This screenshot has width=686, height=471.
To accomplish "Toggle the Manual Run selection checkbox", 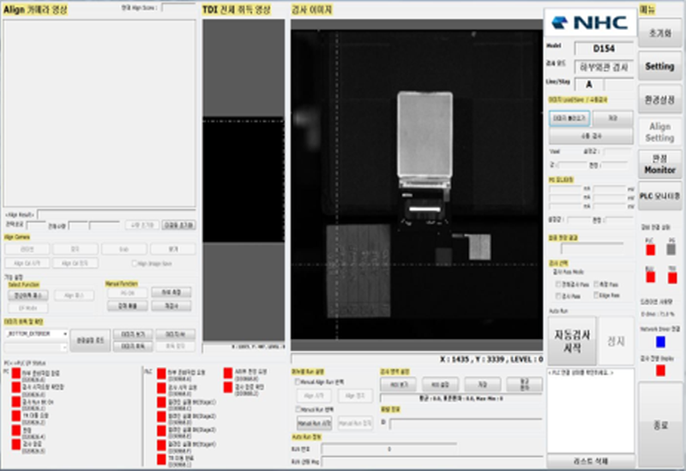I will [298, 409].
